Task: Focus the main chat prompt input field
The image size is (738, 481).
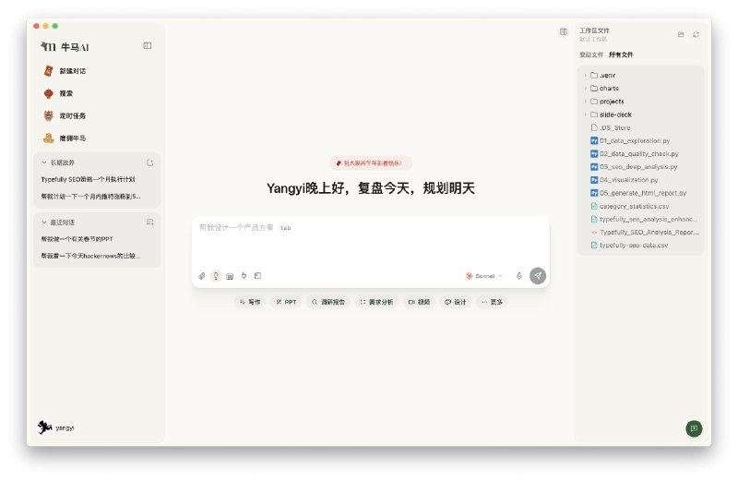Action: tap(371, 241)
